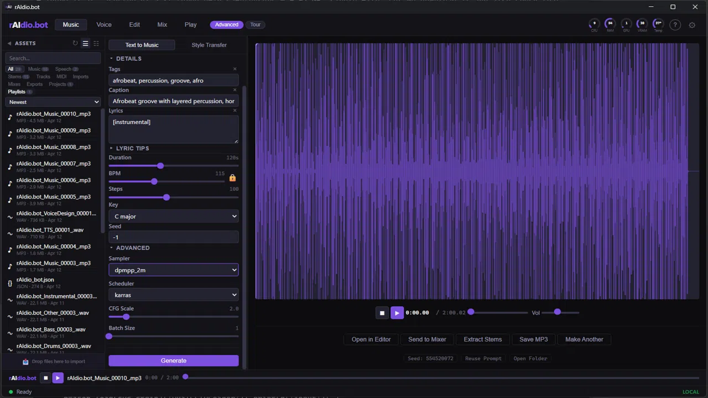708x398 pixels.
Task: Switch assets to list view
Action: (x=85, y=43)
